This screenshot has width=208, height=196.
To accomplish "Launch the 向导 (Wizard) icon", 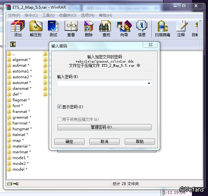I will pyautogui.click(x=124, y=29).
